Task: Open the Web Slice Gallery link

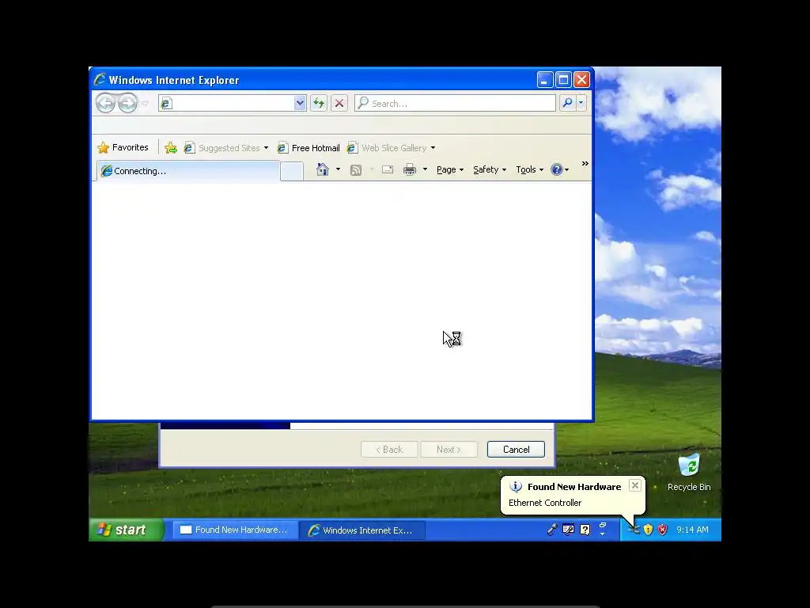Action: [x=388, y=148]
